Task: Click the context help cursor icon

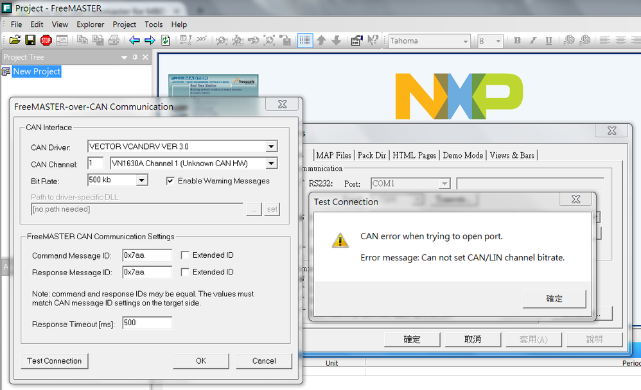Action: (x=373, y=40)
